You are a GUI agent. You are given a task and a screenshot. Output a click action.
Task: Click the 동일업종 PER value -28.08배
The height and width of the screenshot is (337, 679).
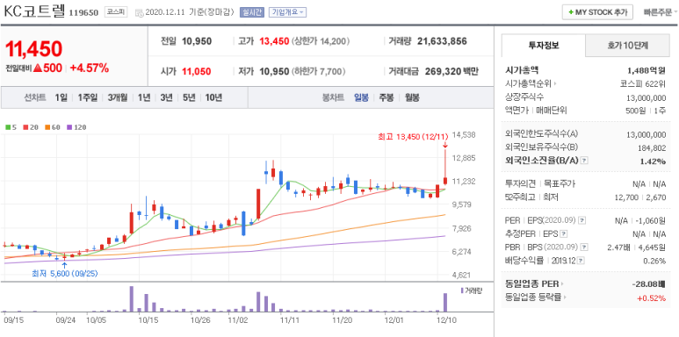click(x=648, y=284)
